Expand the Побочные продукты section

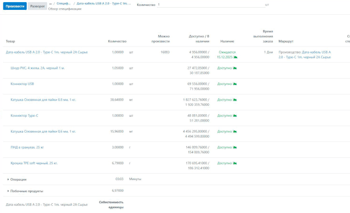point(25,191)
